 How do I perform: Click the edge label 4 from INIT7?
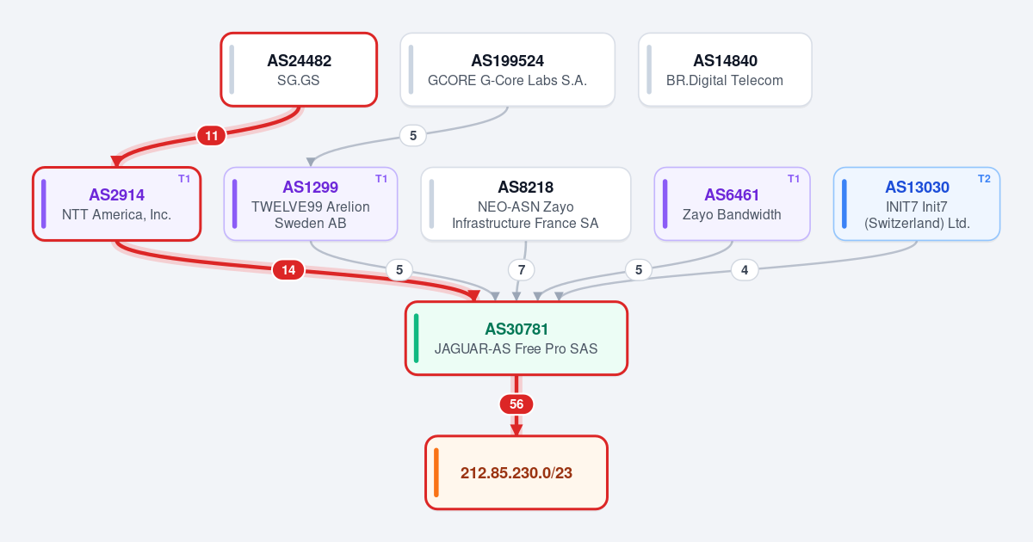[x=745, y=270]
